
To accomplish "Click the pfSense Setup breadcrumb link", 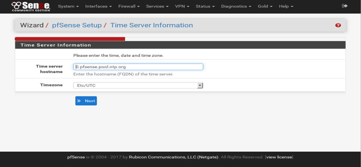I will pos(77,25).
